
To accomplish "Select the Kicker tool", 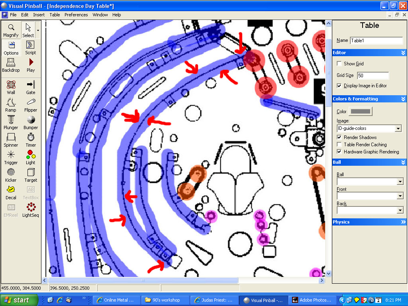I will [11, 175].
